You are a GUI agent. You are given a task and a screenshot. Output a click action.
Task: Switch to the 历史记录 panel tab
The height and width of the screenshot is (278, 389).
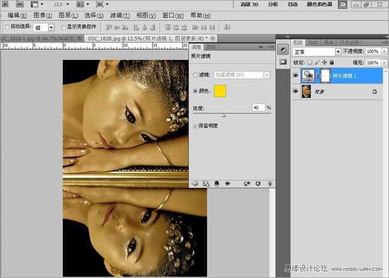click(349, 42)
